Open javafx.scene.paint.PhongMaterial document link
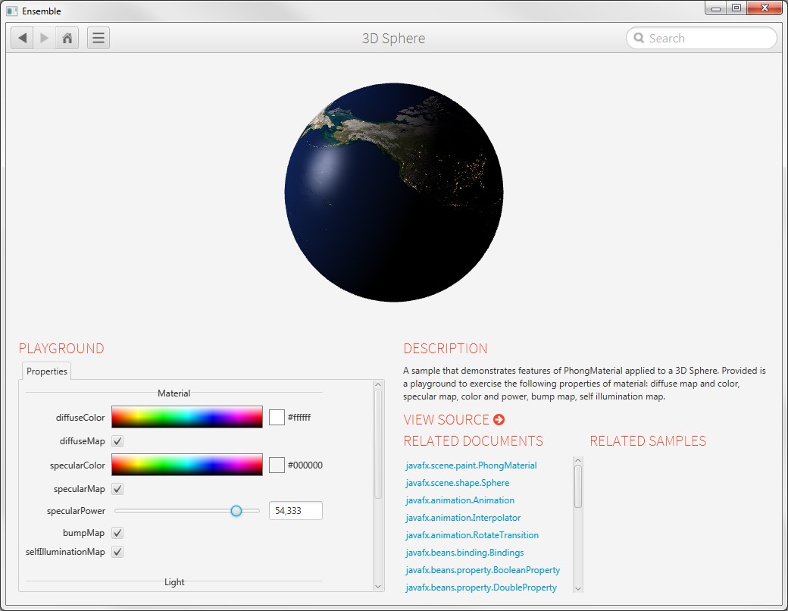 tap(471, 465)
